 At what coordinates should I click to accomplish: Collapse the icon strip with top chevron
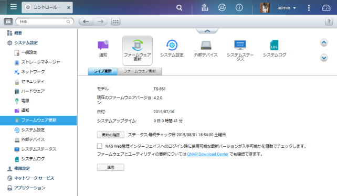[207, 31]
